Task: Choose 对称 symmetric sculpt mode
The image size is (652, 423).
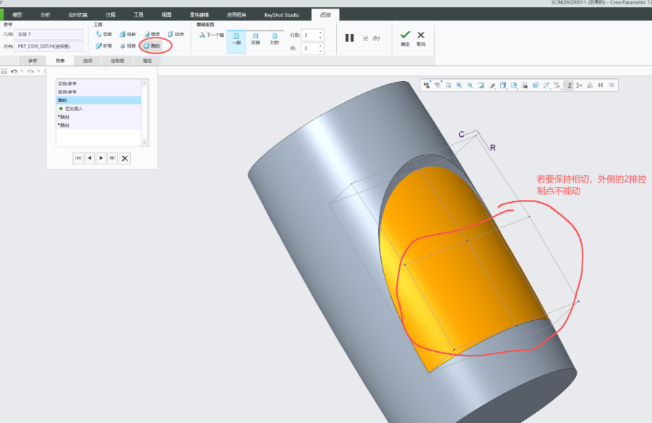Action: [x=275, y=39]
